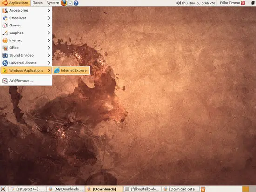Click the volume speaker icon
This screenshot has height=192, width=256.
pyautogui.click(x=178, y=3)
